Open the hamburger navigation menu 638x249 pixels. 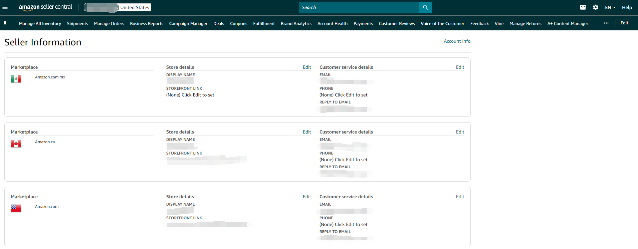5,7
